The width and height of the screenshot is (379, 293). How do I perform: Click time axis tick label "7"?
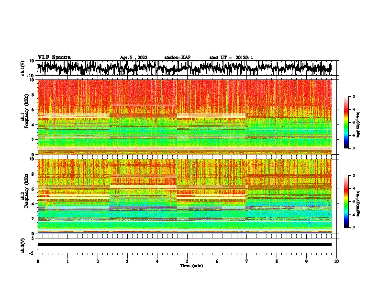(x=247, y=261)
